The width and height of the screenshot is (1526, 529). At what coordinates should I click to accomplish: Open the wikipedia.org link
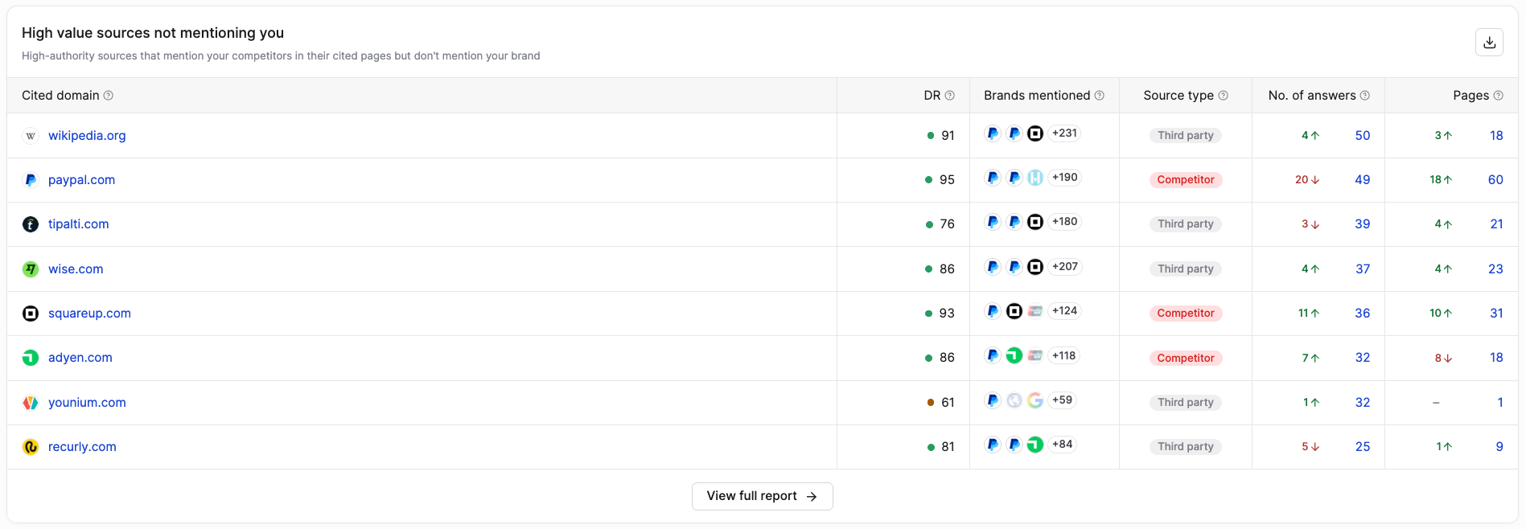(87, 136)
